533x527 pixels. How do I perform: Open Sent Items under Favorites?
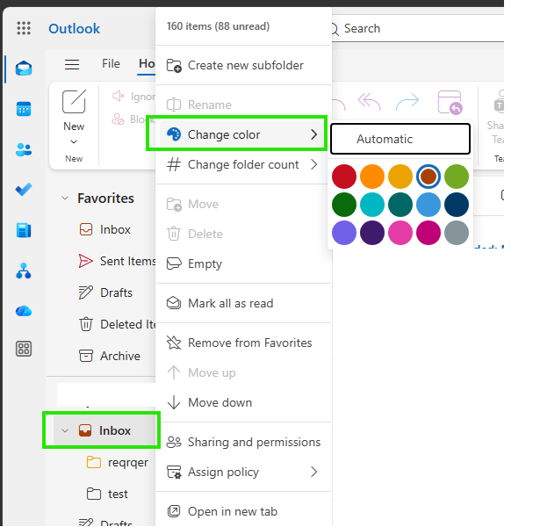(x=104, y=261)
